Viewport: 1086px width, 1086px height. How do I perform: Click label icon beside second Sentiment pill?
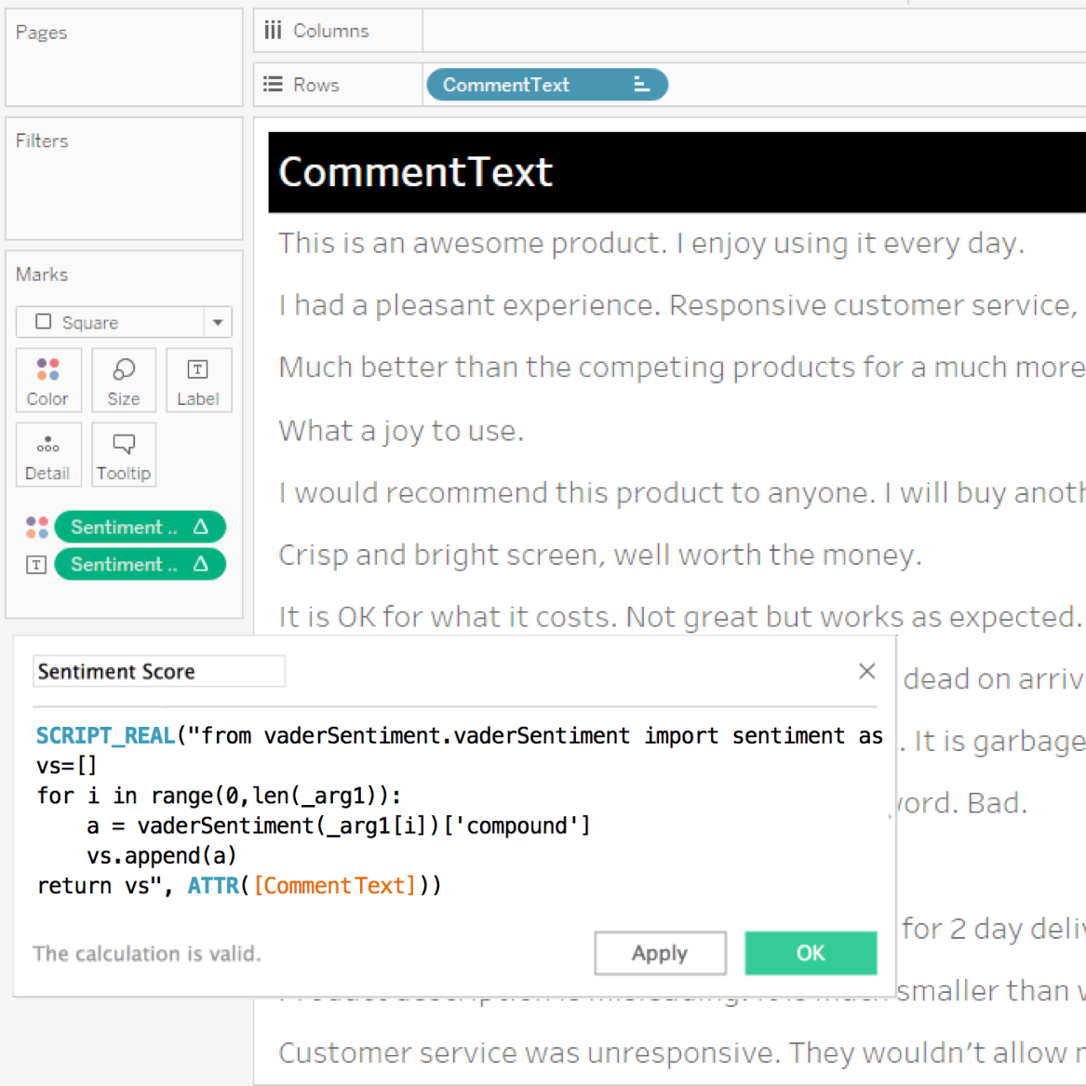coord(36,565)
